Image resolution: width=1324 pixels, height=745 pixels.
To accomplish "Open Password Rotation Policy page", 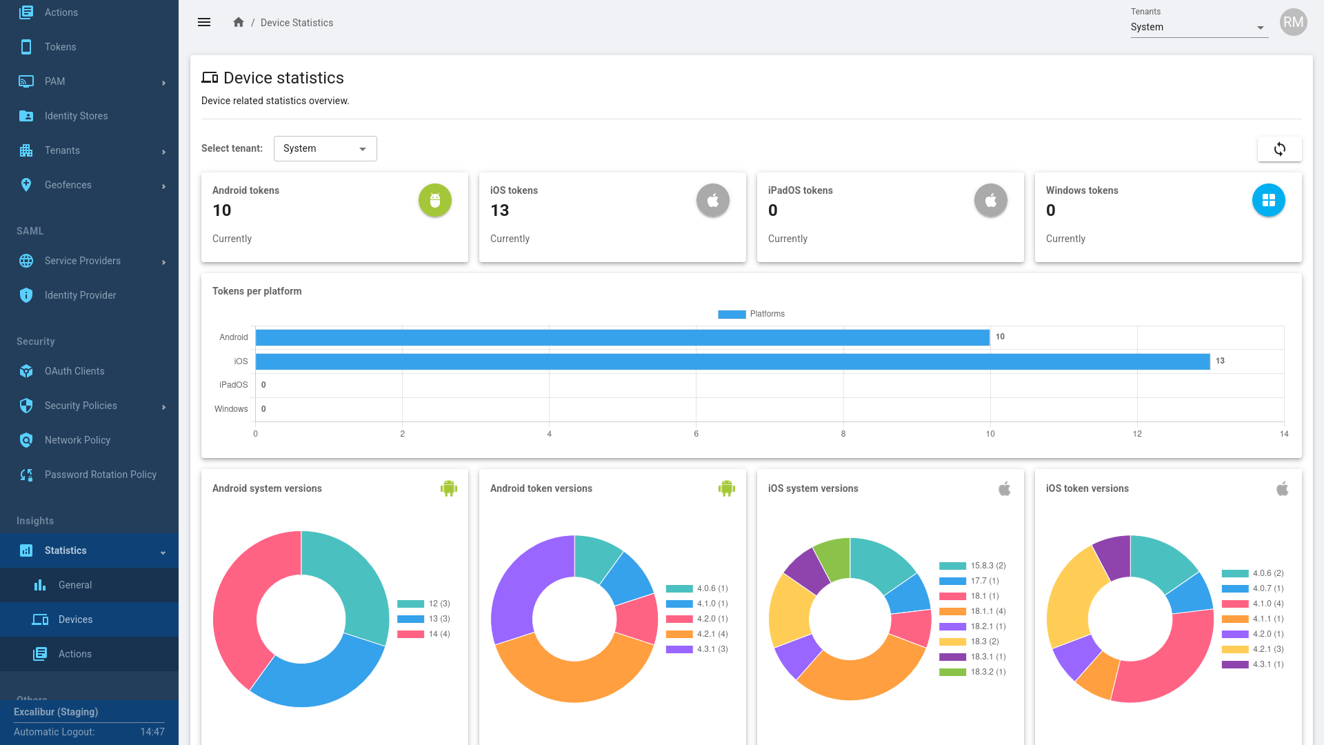I will pos(101,475).
